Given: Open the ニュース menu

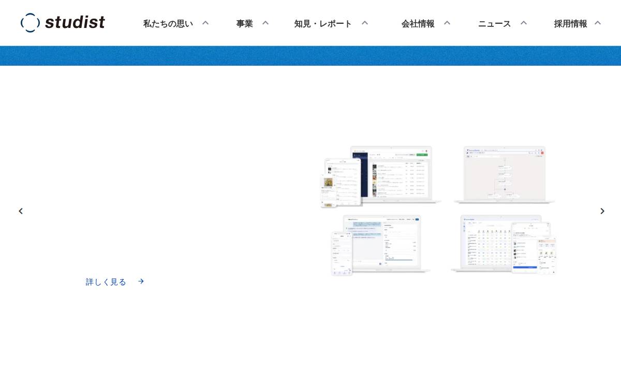Looking at the screenshot, I should pos(495,23).
